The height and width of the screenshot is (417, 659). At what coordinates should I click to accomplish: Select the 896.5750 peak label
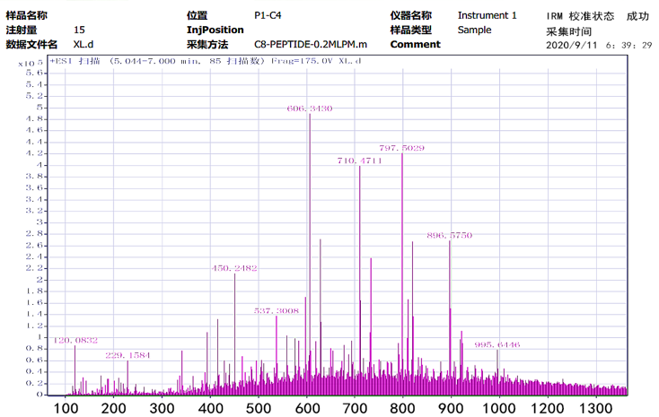pos(449,235)
